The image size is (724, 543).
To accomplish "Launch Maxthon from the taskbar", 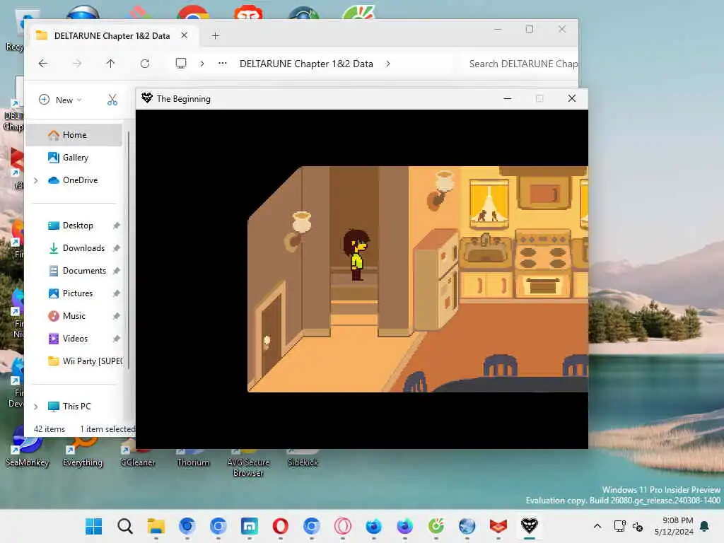I will click(250, 526).
